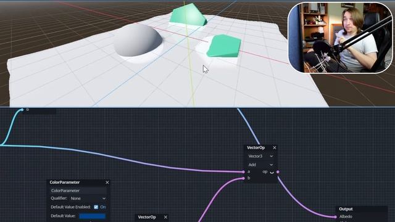
Task: Select the Output node title
Action: (x=346, y=209)
